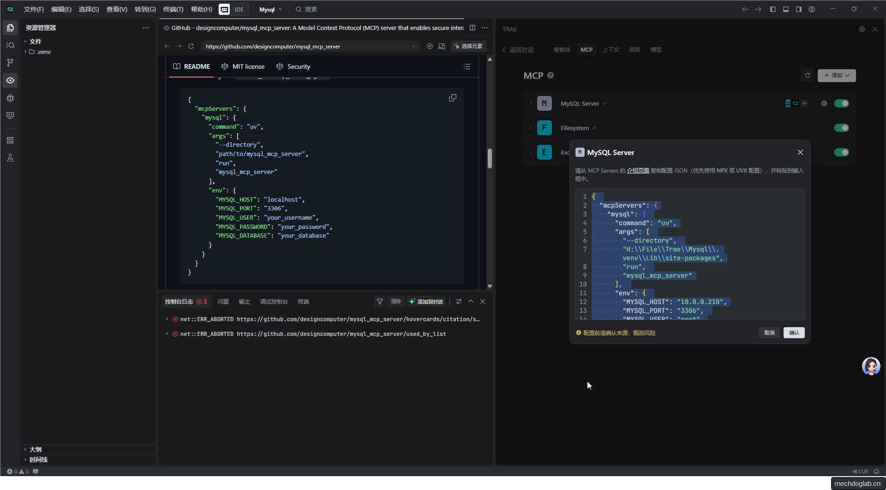Open the debug bug icon in sidebar

coord(10,98)
